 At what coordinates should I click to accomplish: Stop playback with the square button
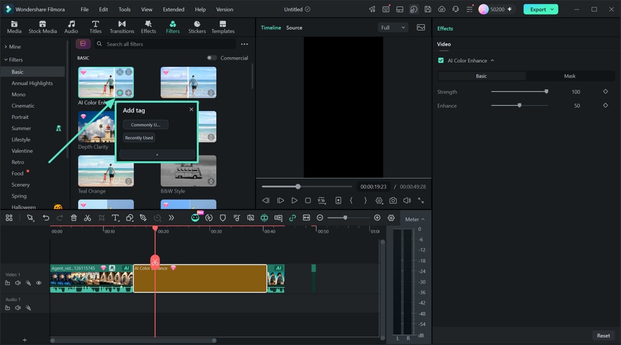tap(308, 201)
